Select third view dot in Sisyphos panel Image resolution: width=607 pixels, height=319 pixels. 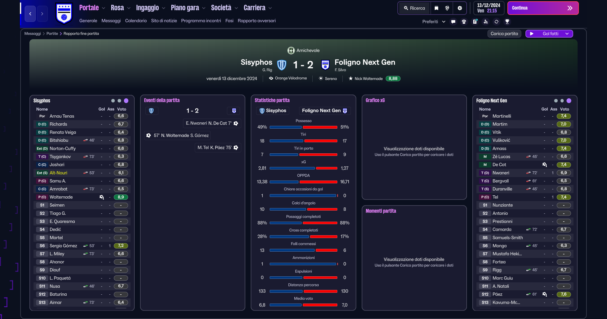point(126,101)
